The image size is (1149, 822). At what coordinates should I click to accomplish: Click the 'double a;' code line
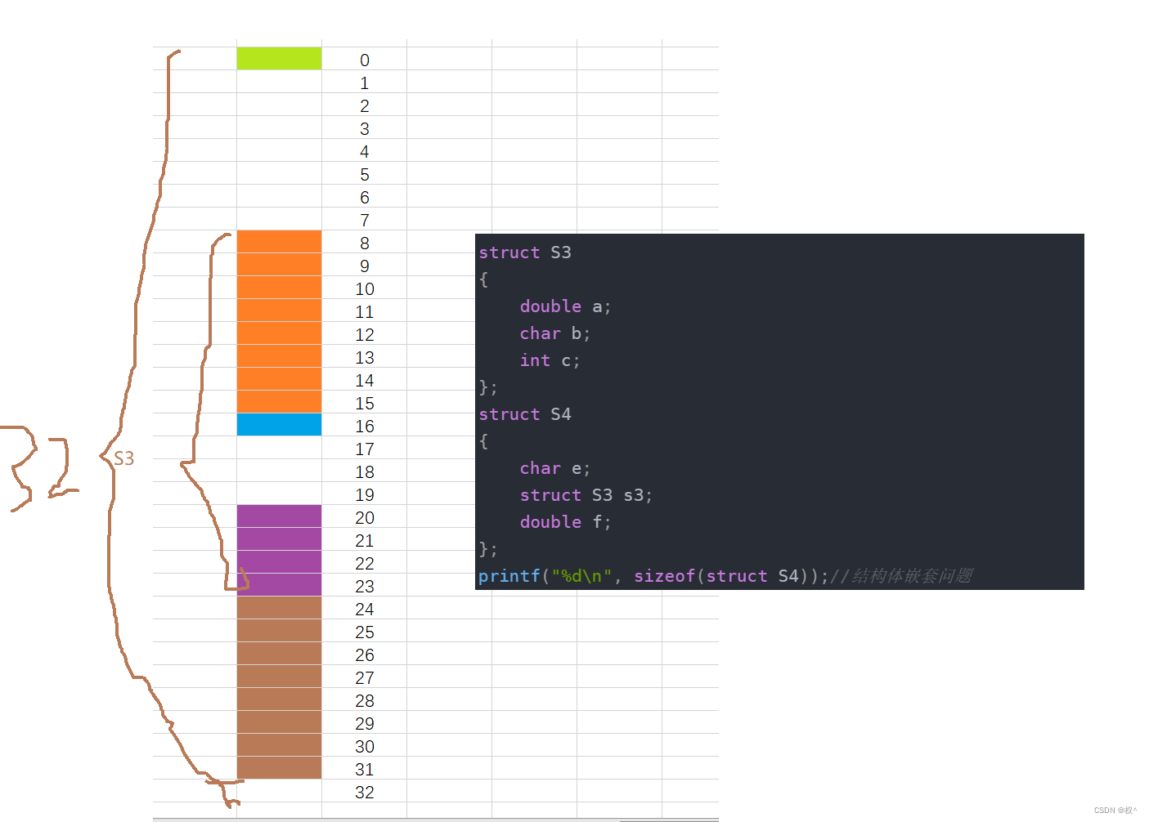565,306
